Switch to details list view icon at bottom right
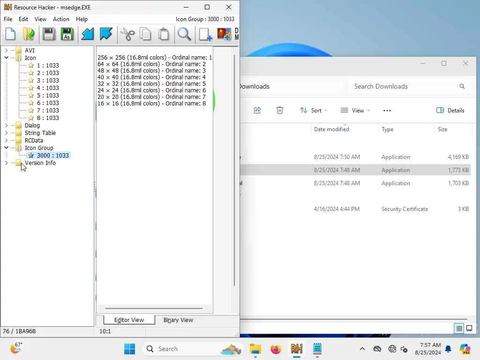 click(x=459, y=329)
